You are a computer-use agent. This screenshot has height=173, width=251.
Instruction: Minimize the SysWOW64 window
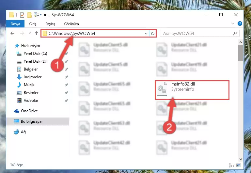(x=206, y=15)
